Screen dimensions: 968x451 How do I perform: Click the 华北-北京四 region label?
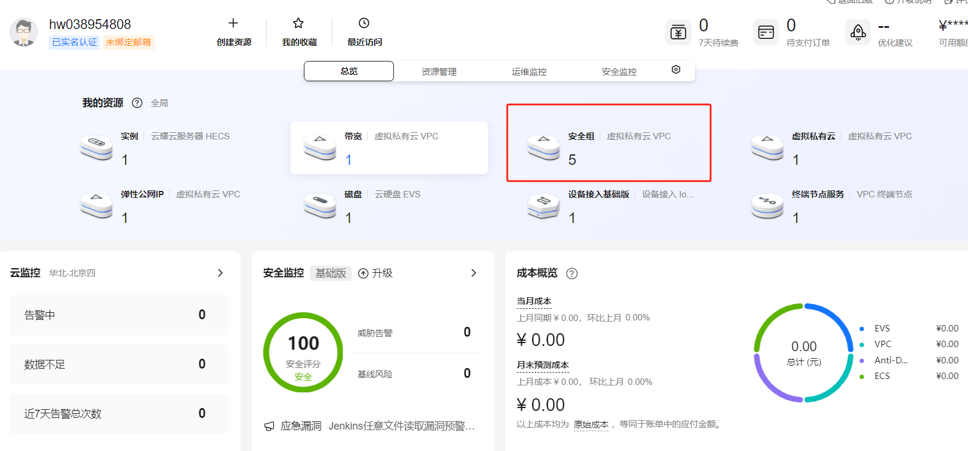72,273
